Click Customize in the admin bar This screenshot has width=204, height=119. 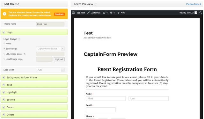point(94,13)
